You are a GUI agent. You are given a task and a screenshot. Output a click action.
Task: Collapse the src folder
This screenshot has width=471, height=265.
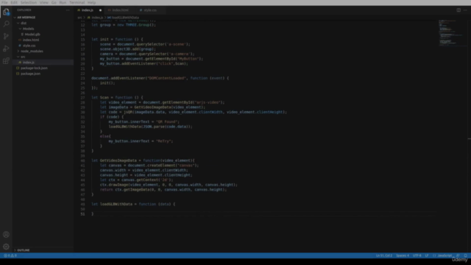coord(23,57)
